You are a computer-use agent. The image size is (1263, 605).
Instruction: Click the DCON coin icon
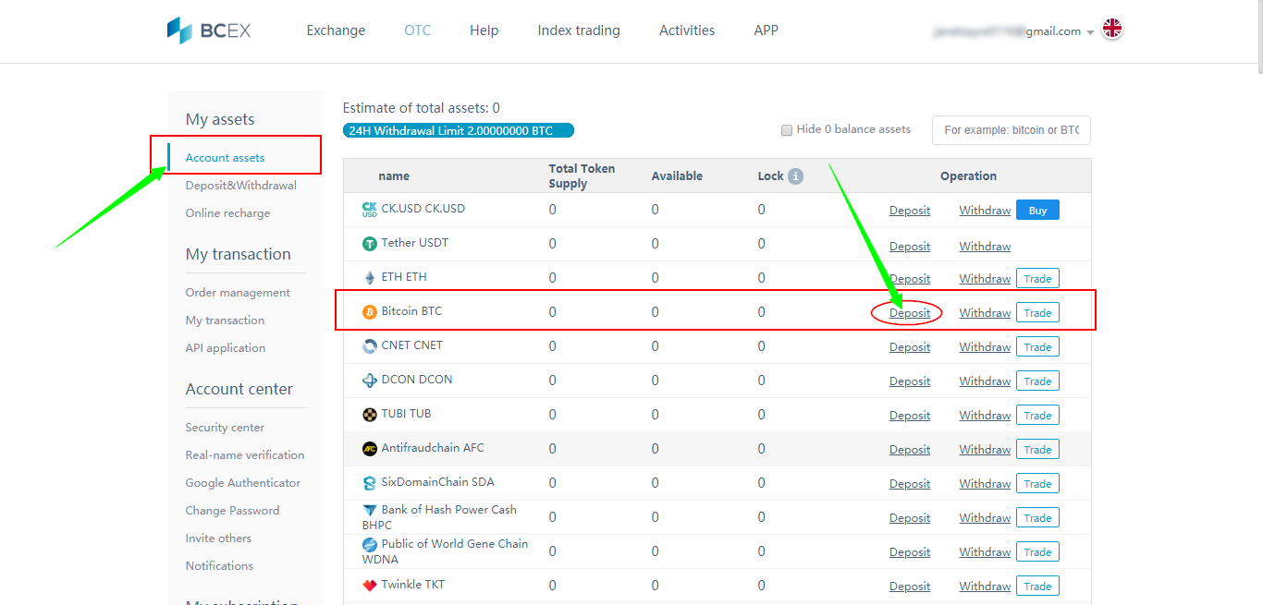click(370, 381)
